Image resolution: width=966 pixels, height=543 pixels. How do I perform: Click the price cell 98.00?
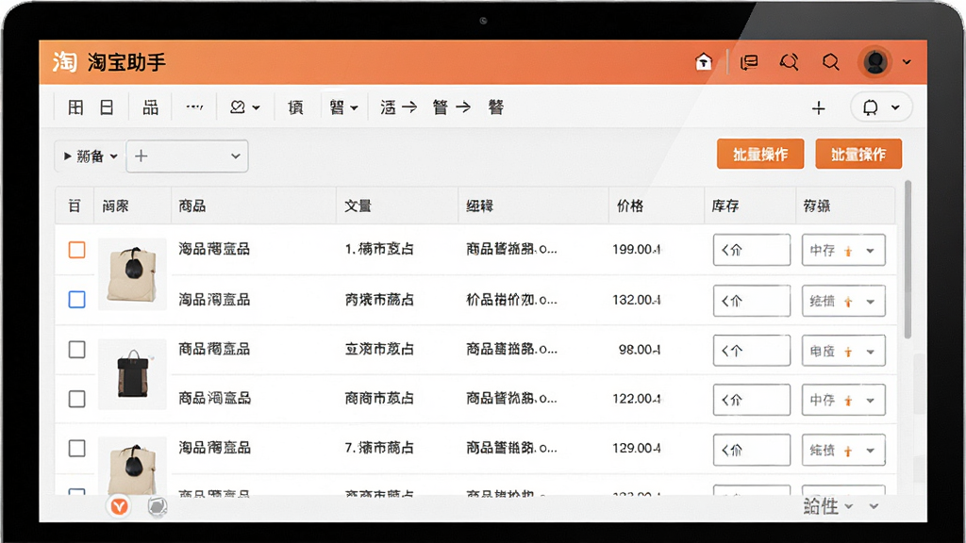640,350
